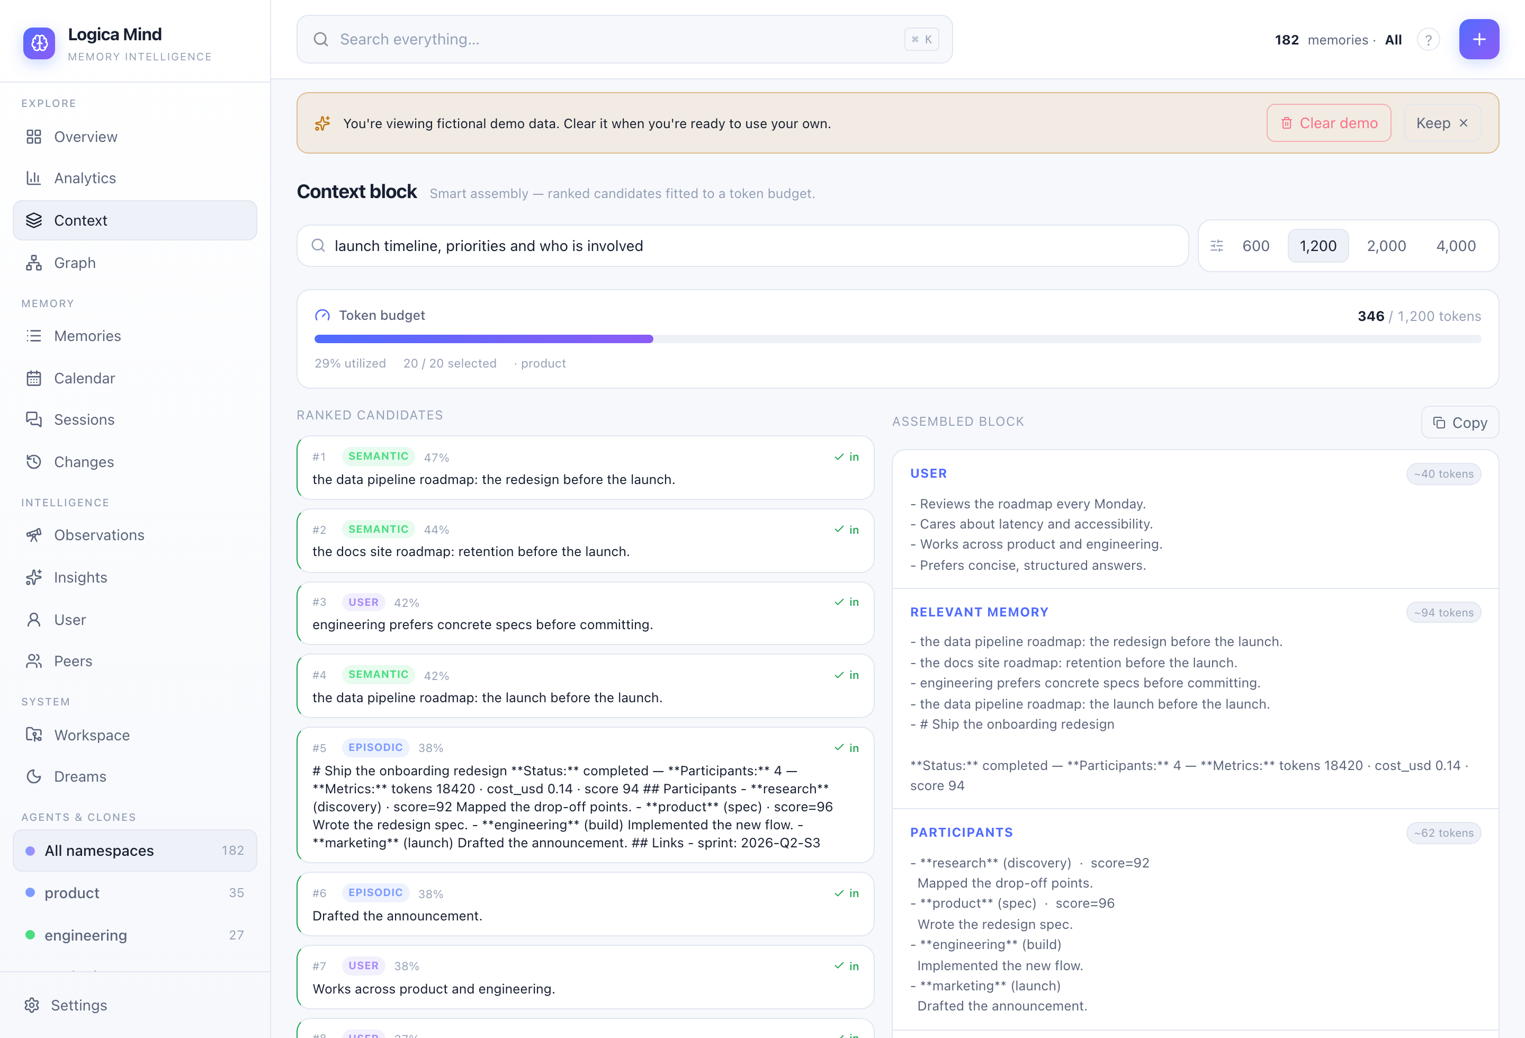Image resolution: width=1525 pixels, height=1038 pixels.
Task: Select the product namespace
Action: (x=134, y=893)
